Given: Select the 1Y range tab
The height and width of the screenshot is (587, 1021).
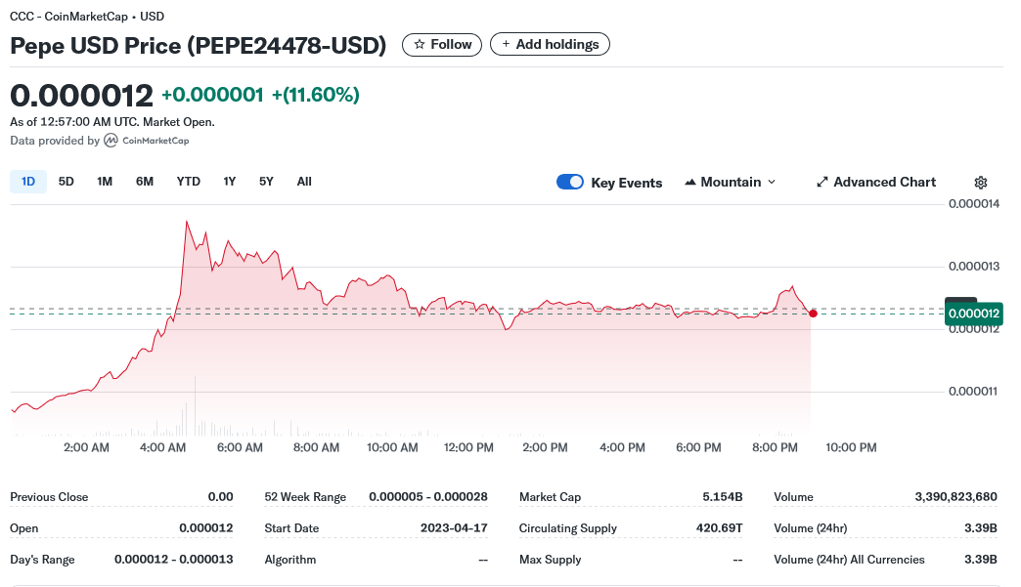Looking at the screenshot, I should pos(229,182).
